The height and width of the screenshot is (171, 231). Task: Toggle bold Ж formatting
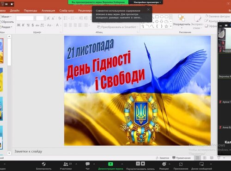(18, 25)
